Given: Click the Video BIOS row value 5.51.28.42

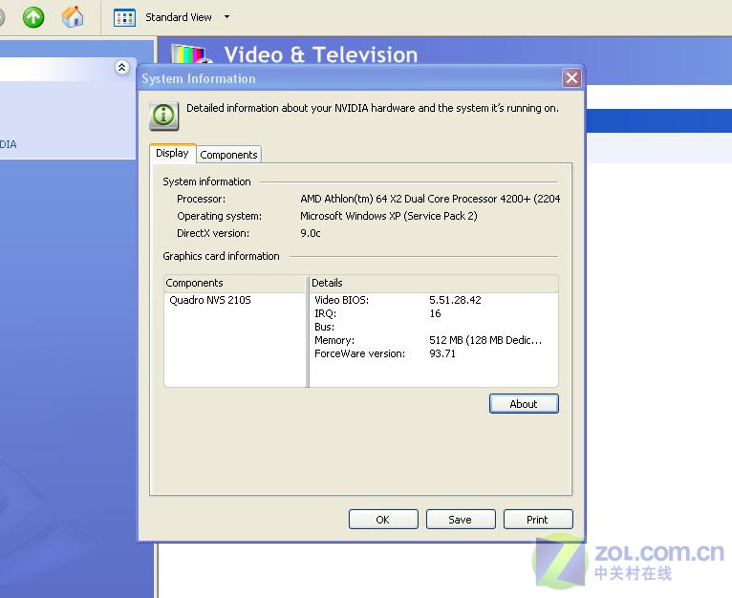Looking at the screenshot, I should pos(455,300).
